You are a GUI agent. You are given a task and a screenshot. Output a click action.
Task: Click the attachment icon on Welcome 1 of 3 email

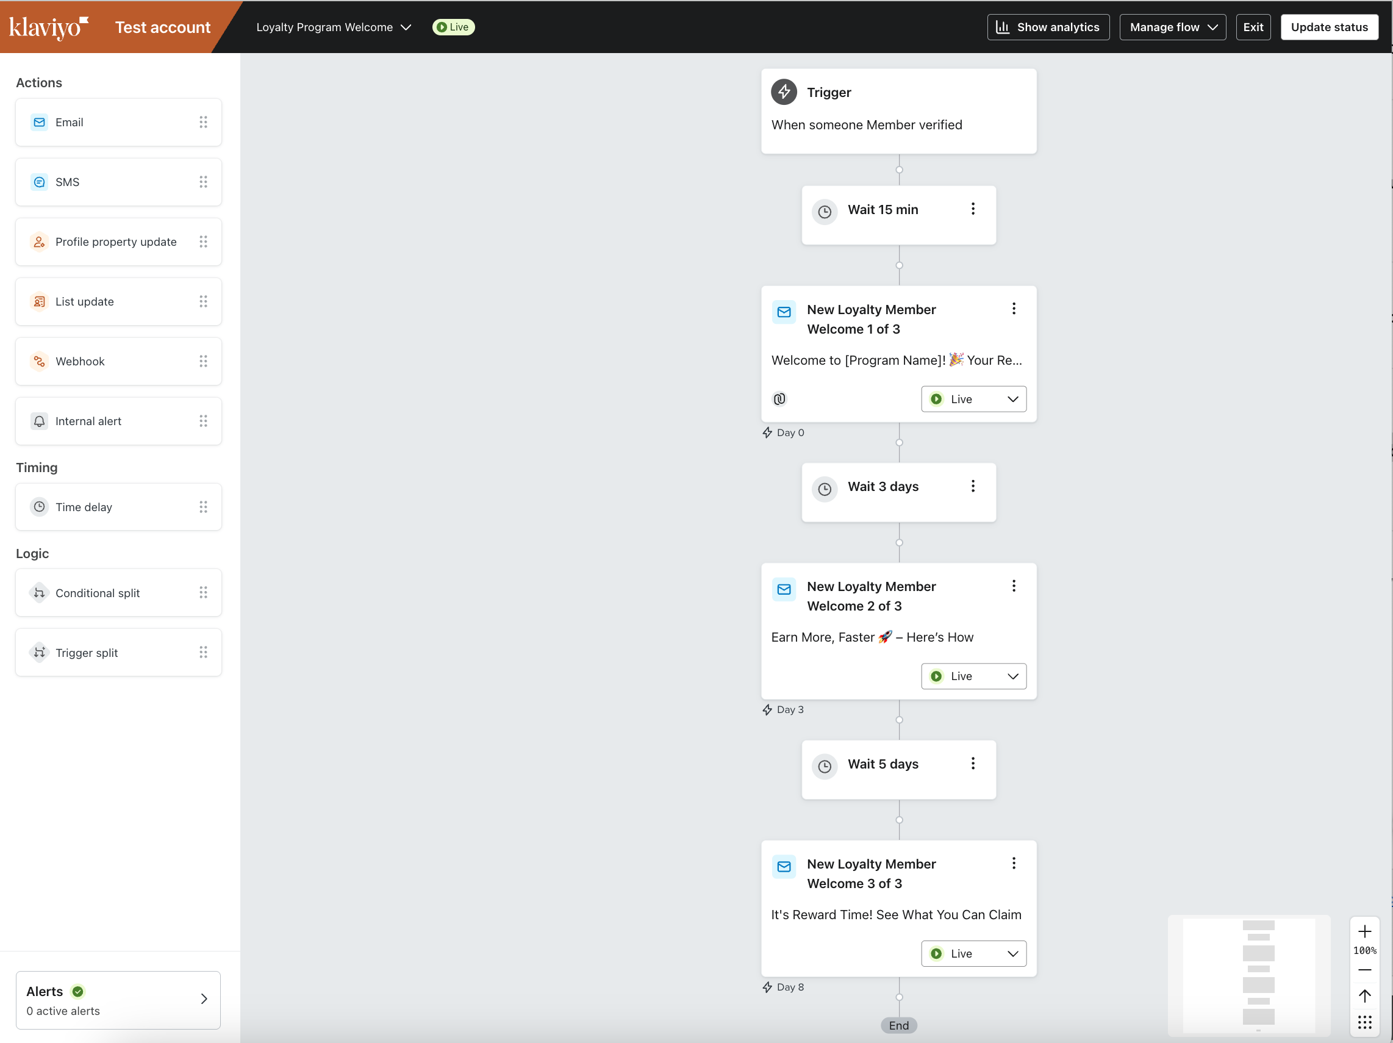(779, 399)
